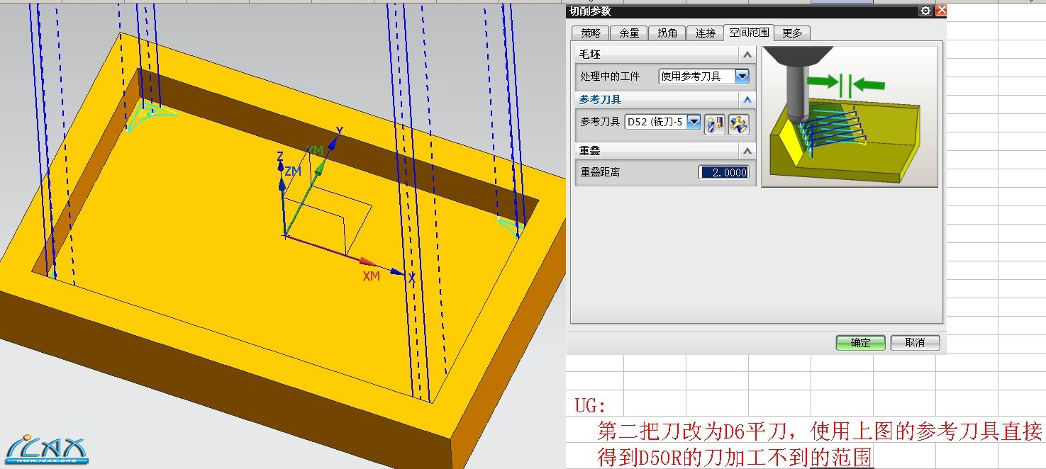The height and width of the screenshot is (469, 1046).
Task: Close the 切削参数 dialog
Action: [x=941, y=11]
